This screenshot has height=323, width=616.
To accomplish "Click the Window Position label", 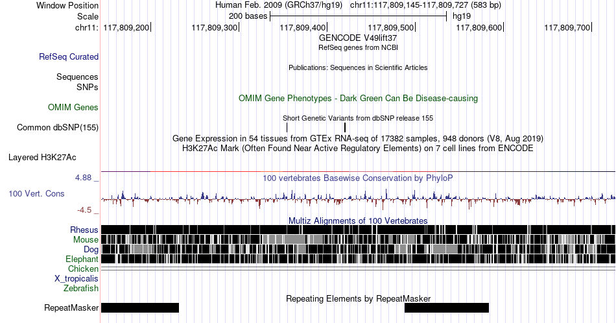I will [x=67, y=5].
